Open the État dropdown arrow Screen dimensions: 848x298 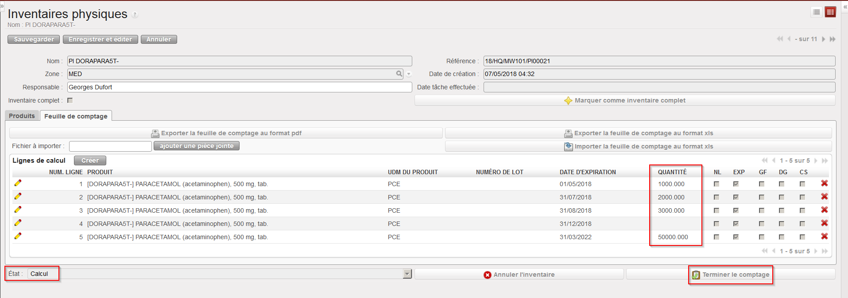tap(407, 274)
